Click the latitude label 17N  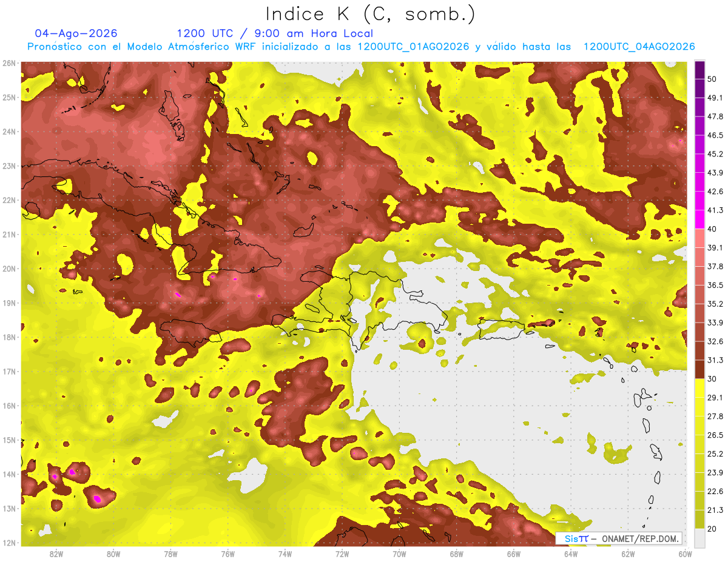[9, 371]
